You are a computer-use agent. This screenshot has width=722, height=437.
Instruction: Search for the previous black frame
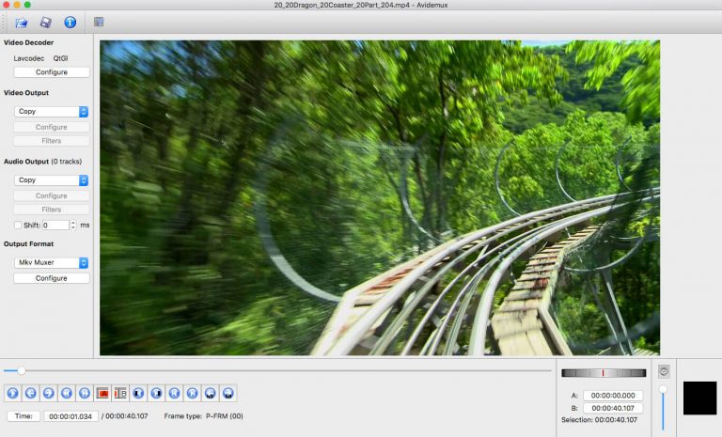coord(138,393)
